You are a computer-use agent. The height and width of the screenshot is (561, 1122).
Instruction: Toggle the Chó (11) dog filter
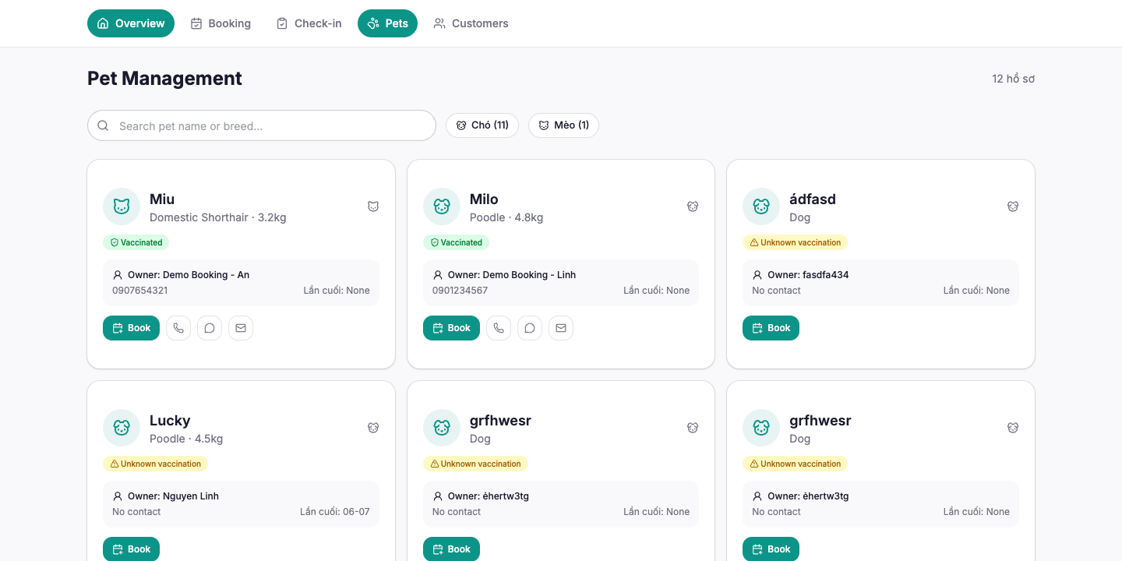pyautogui.click(x=482, y=125)
